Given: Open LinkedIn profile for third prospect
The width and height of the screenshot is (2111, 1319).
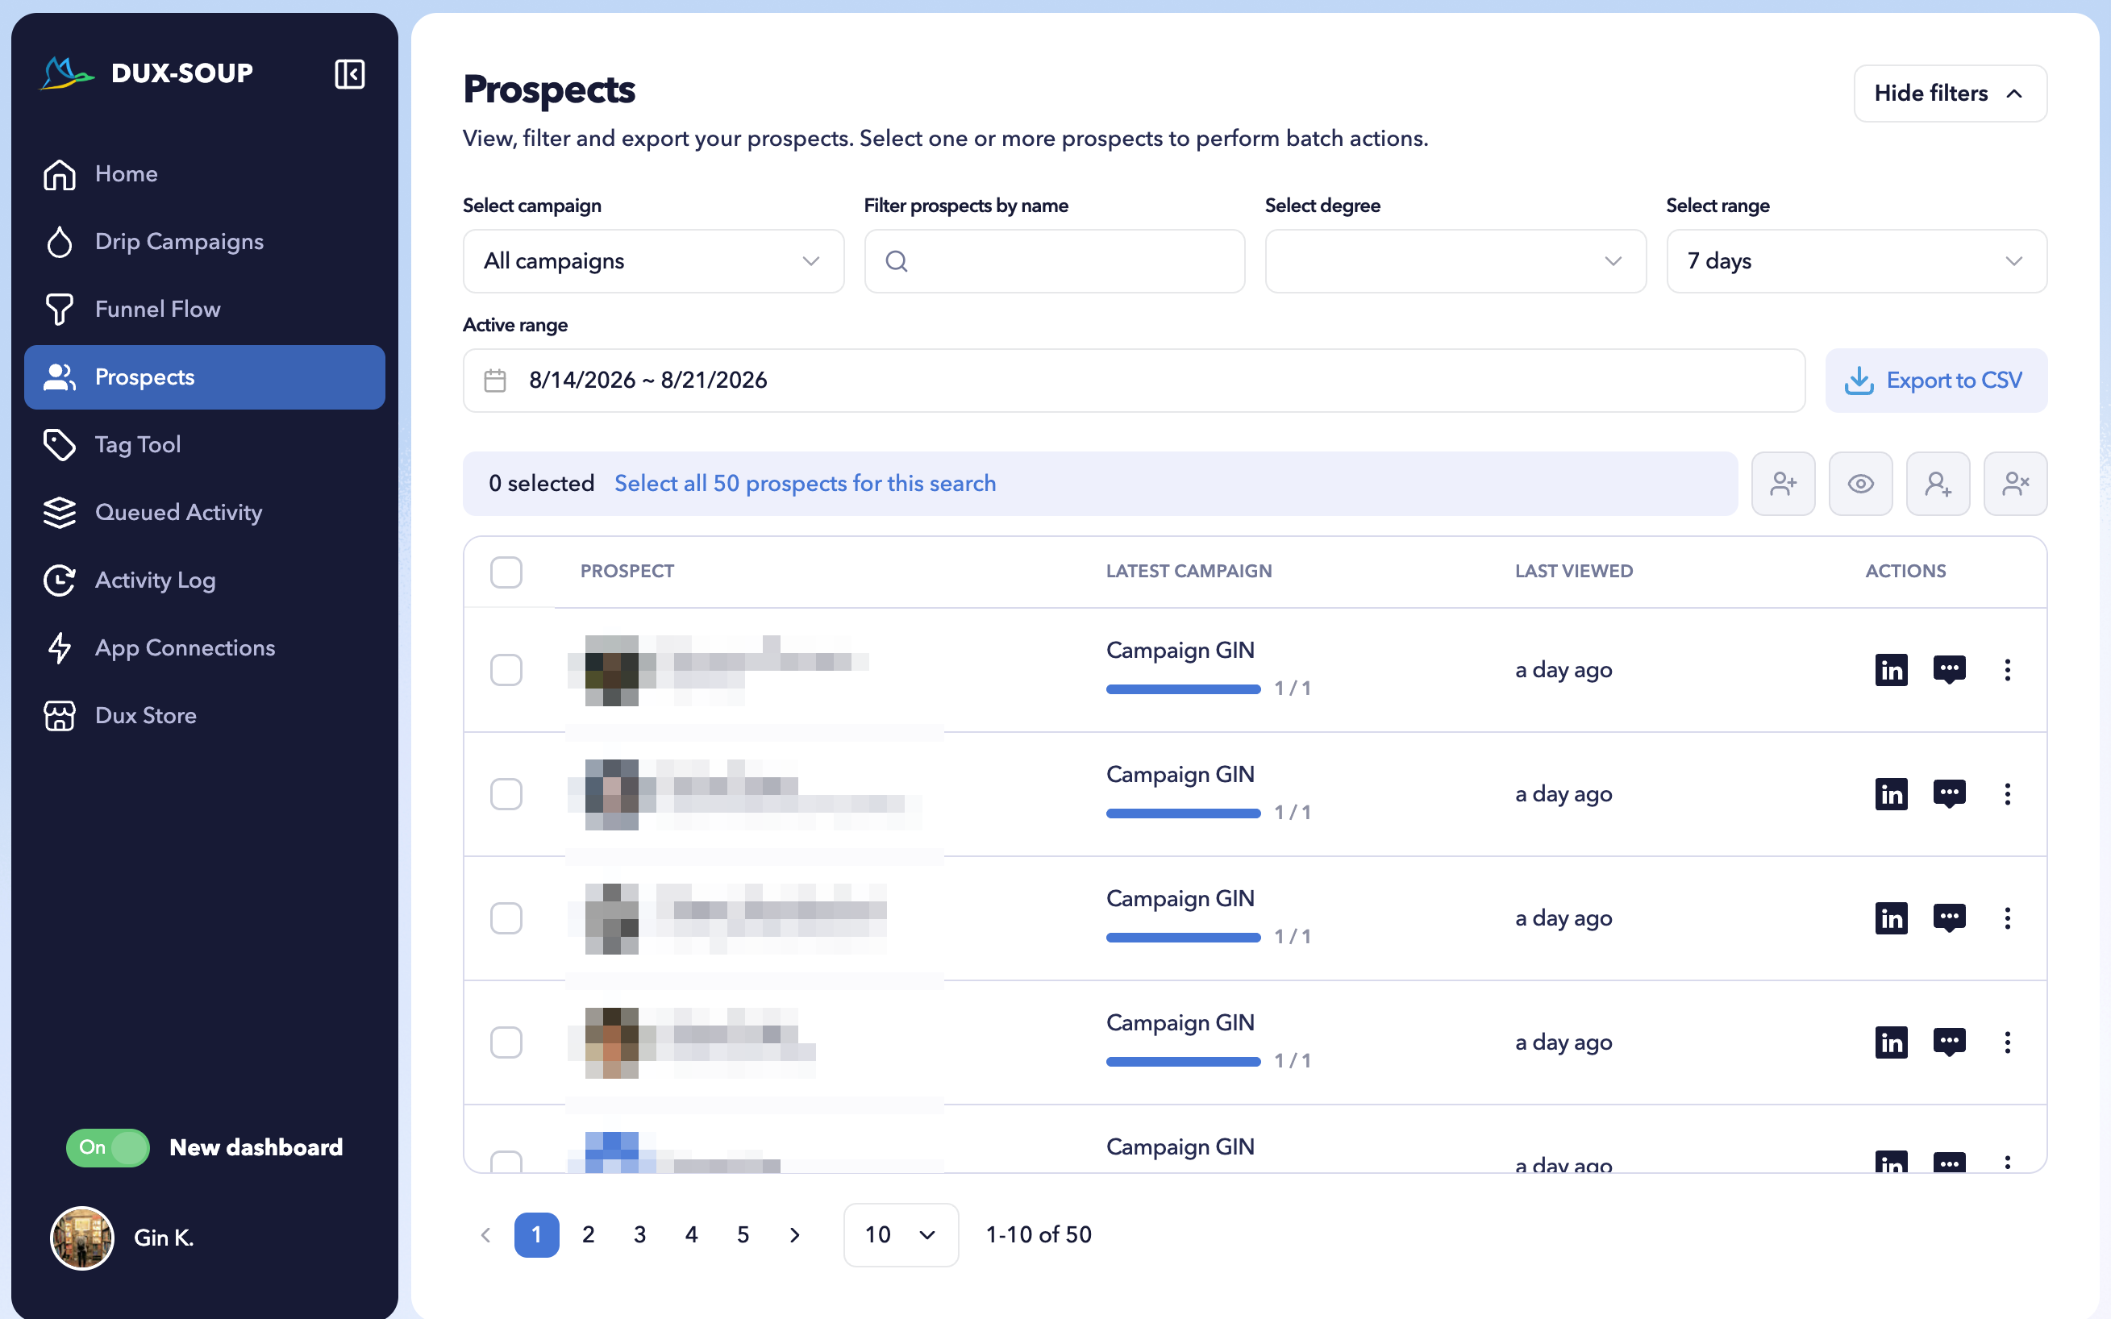Looking at the screenshot, I should click(x=1891, y=917).
